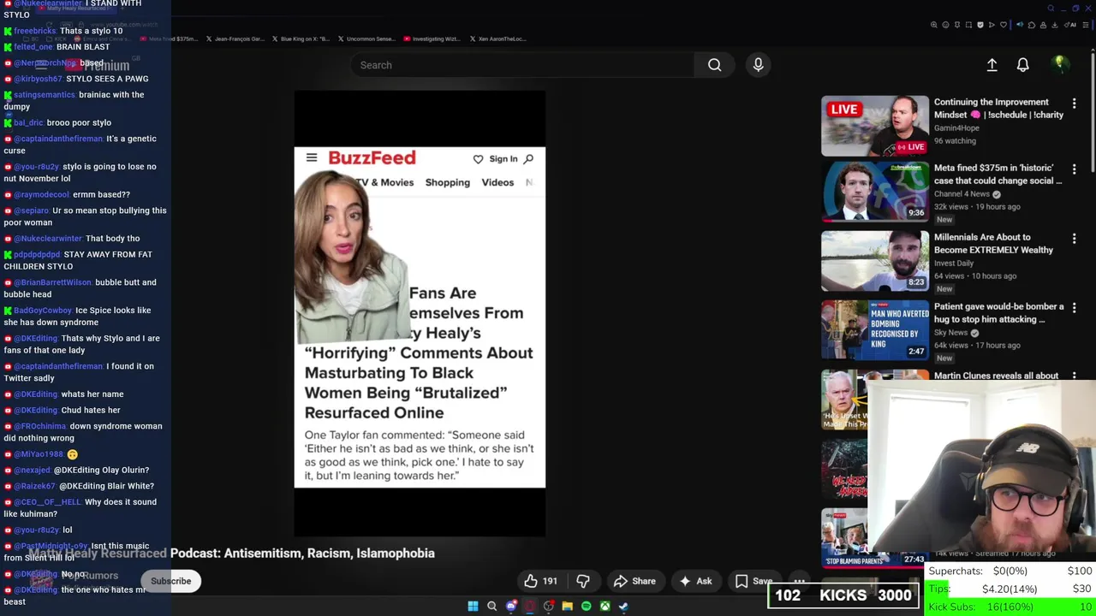Click the BuzzFeed hamburger menu in video
The height and width of the screenshot is (616, 1096).
click(x=312, y=157)
